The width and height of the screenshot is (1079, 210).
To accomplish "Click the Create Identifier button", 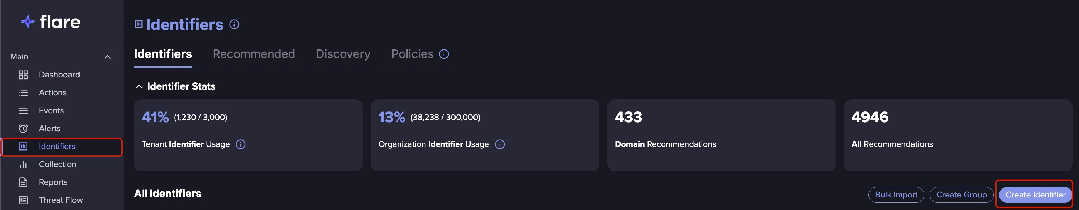I will (x=1035, y=195).
